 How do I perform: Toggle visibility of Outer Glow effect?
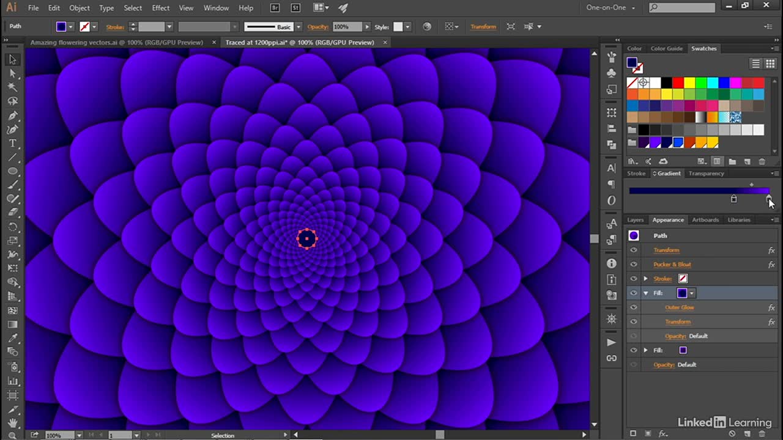(x=634, y=307)
